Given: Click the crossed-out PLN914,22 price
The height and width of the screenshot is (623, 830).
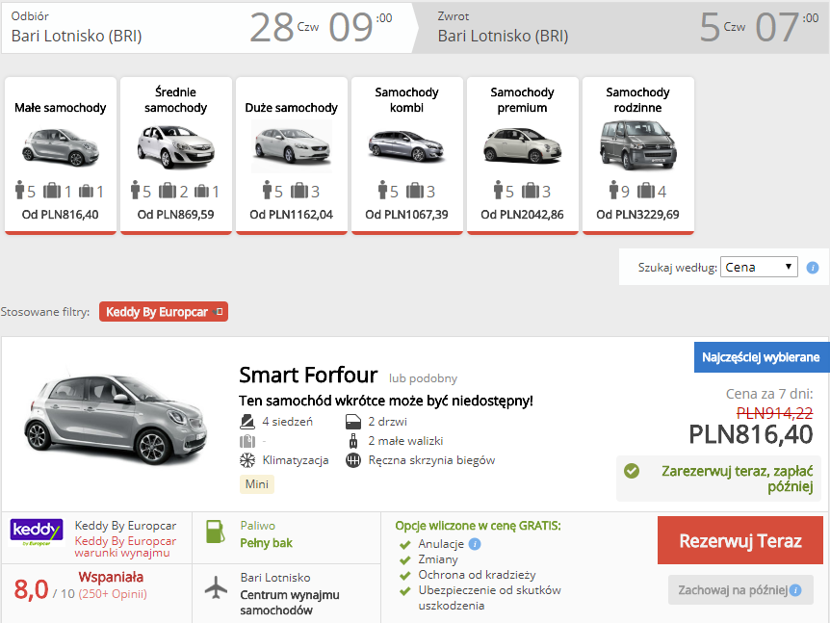Looking at the screenshot, I should tap(774, 413).
